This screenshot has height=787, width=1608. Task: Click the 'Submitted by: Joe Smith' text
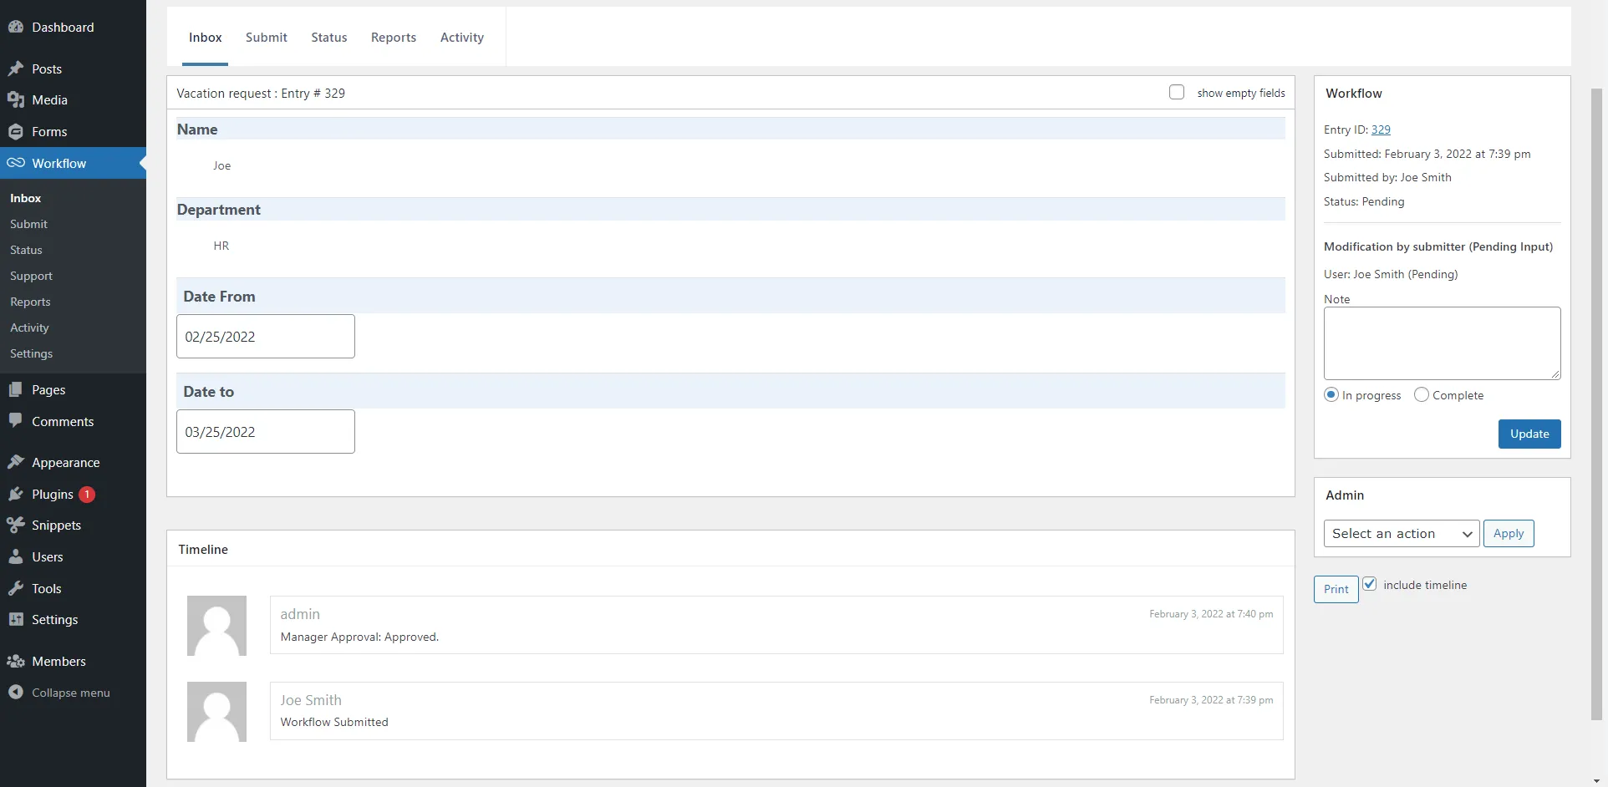[x=1387, y=177]
